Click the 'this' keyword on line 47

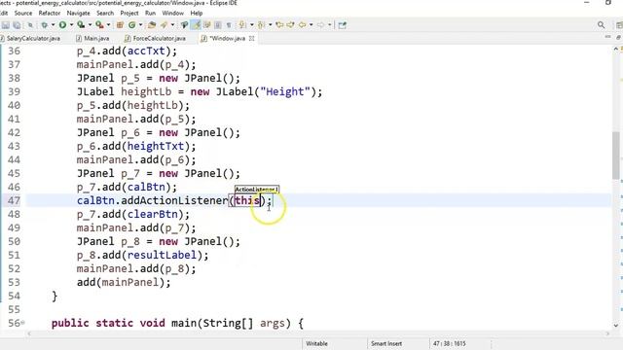pyautogui.click(x=247, y=200)
